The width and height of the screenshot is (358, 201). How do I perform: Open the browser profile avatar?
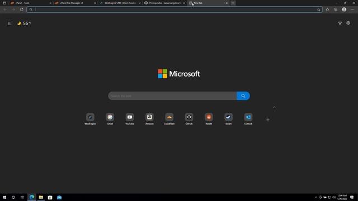(344, 9)
